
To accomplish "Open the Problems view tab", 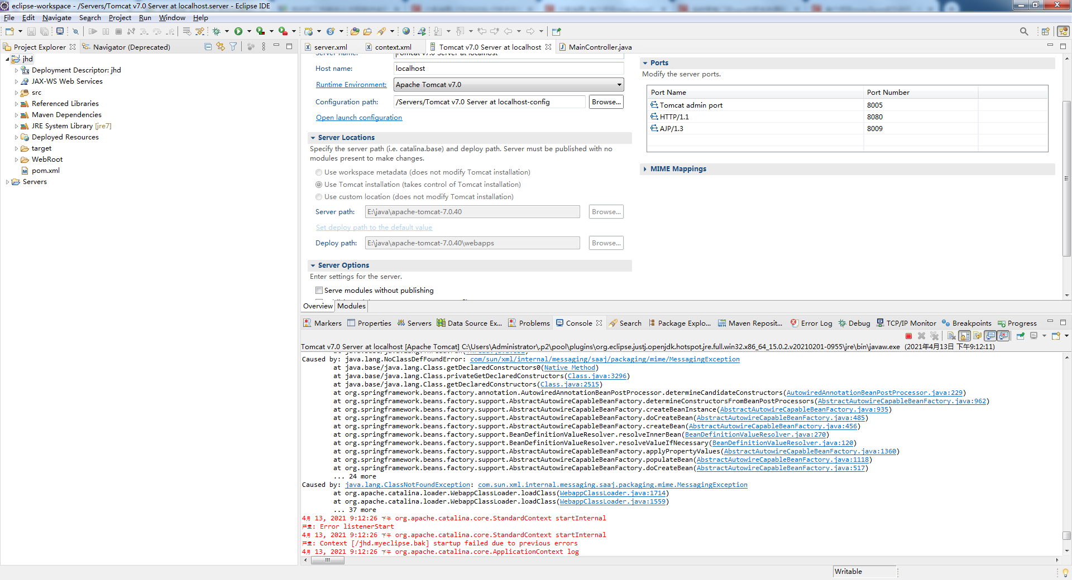I will pyautogui.click(x=529, y=323).
